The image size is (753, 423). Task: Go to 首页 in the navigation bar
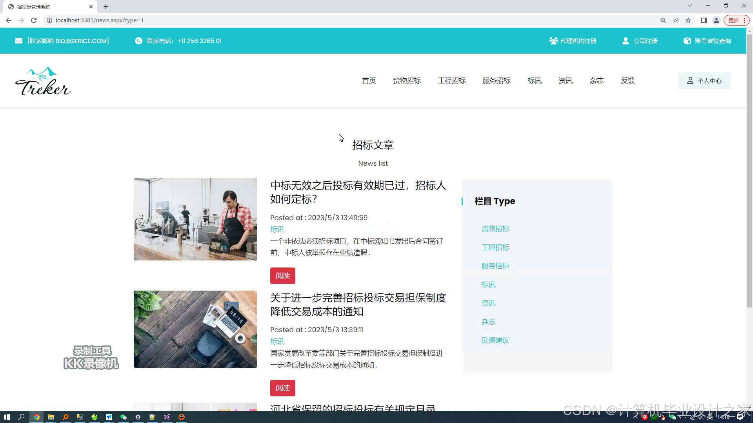pos(369,81)
